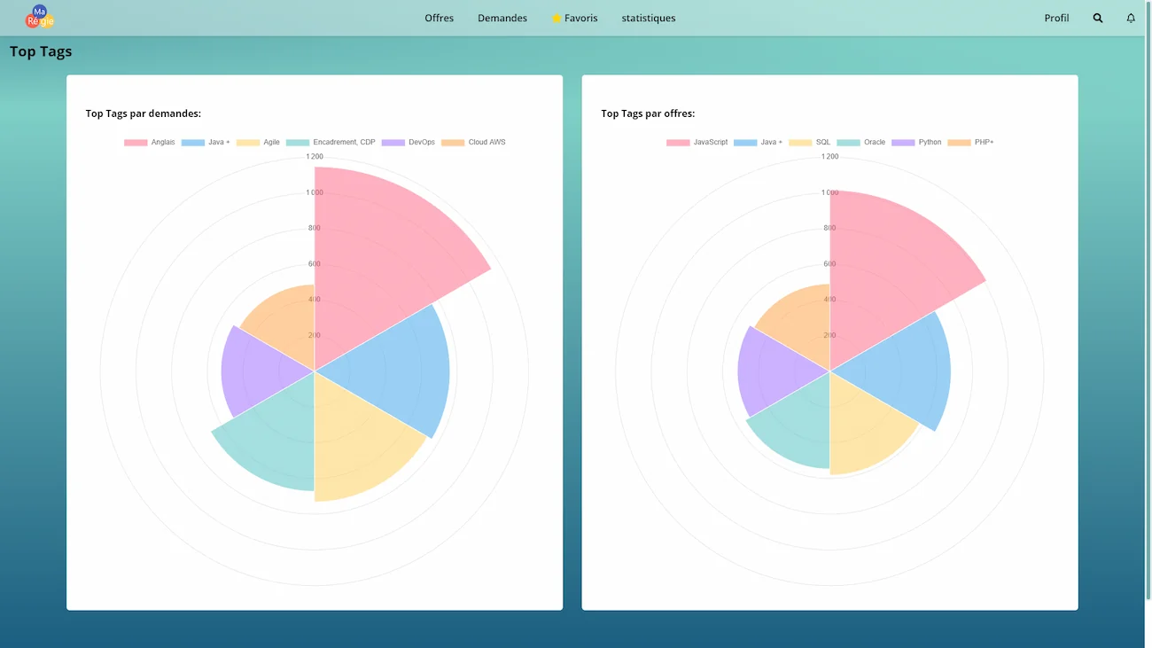Click the star icon beside Favoris

(x=556, y=18)
